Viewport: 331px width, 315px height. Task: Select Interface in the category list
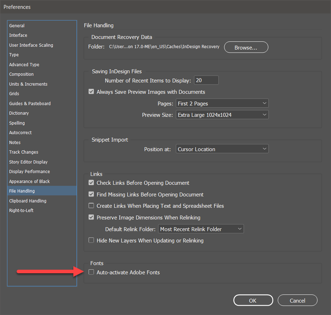(42, 35)
